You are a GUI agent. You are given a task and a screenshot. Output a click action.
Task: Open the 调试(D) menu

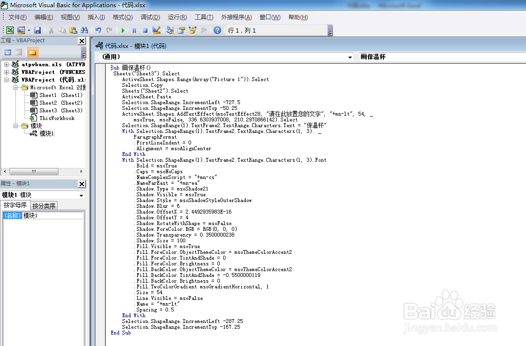pos(150,17)
